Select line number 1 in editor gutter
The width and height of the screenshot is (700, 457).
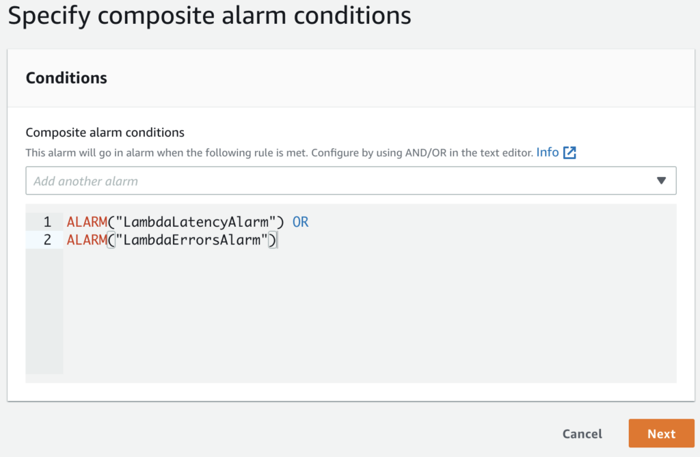(x=47, y=222)
